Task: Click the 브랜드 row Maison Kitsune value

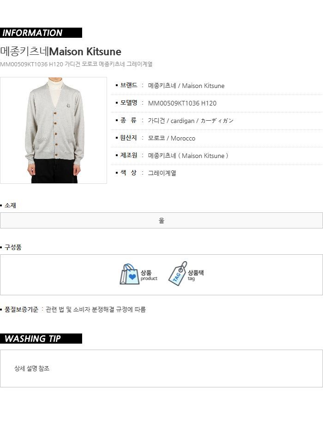Action: click(x=186, y=86)
